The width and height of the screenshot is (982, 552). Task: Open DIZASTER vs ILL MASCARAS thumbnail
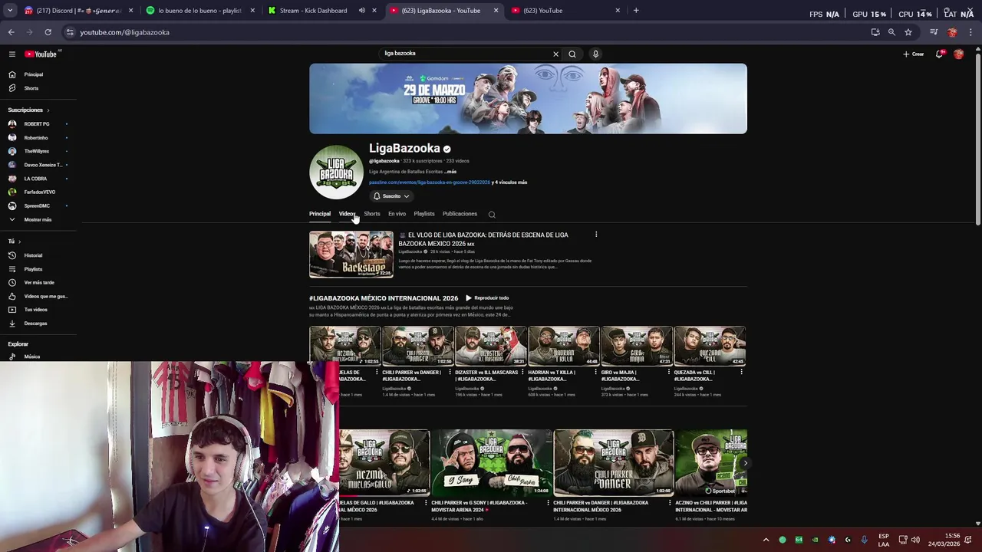click(491, 346)
